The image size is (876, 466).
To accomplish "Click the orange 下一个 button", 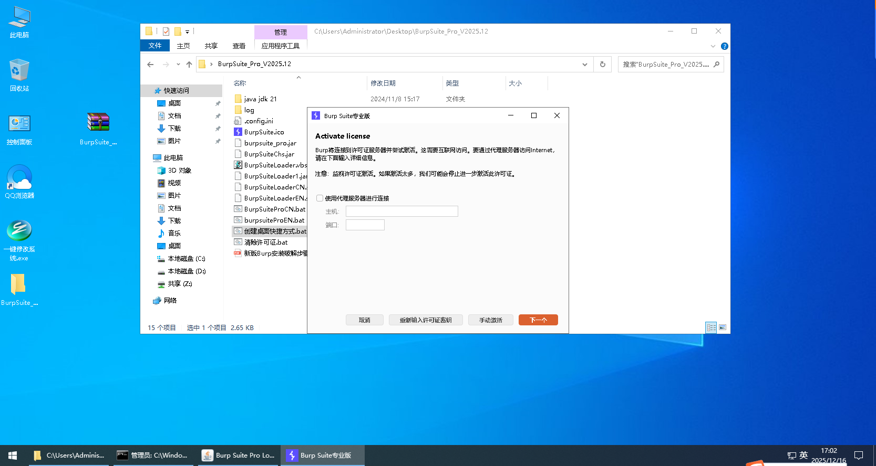I will (x=538, y=320).
